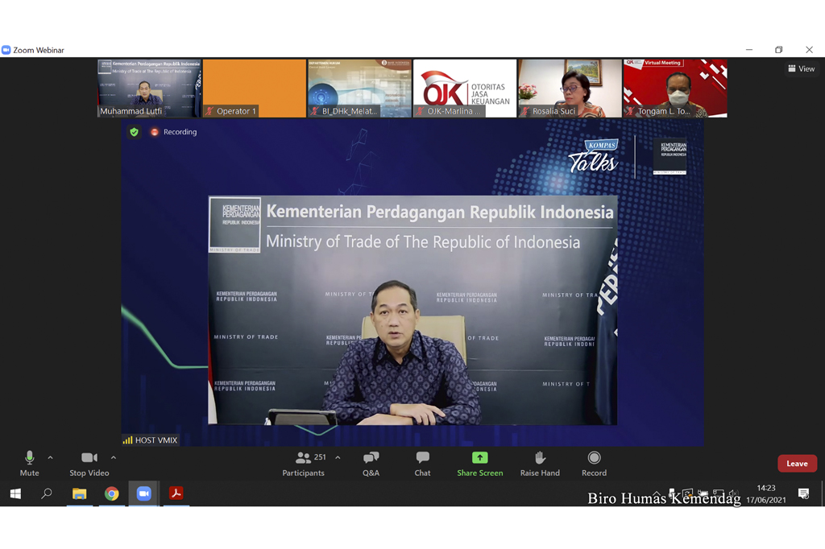Open File Explorer from taskbar
Viewport: 825px width, 549px height.
[80, 493]
